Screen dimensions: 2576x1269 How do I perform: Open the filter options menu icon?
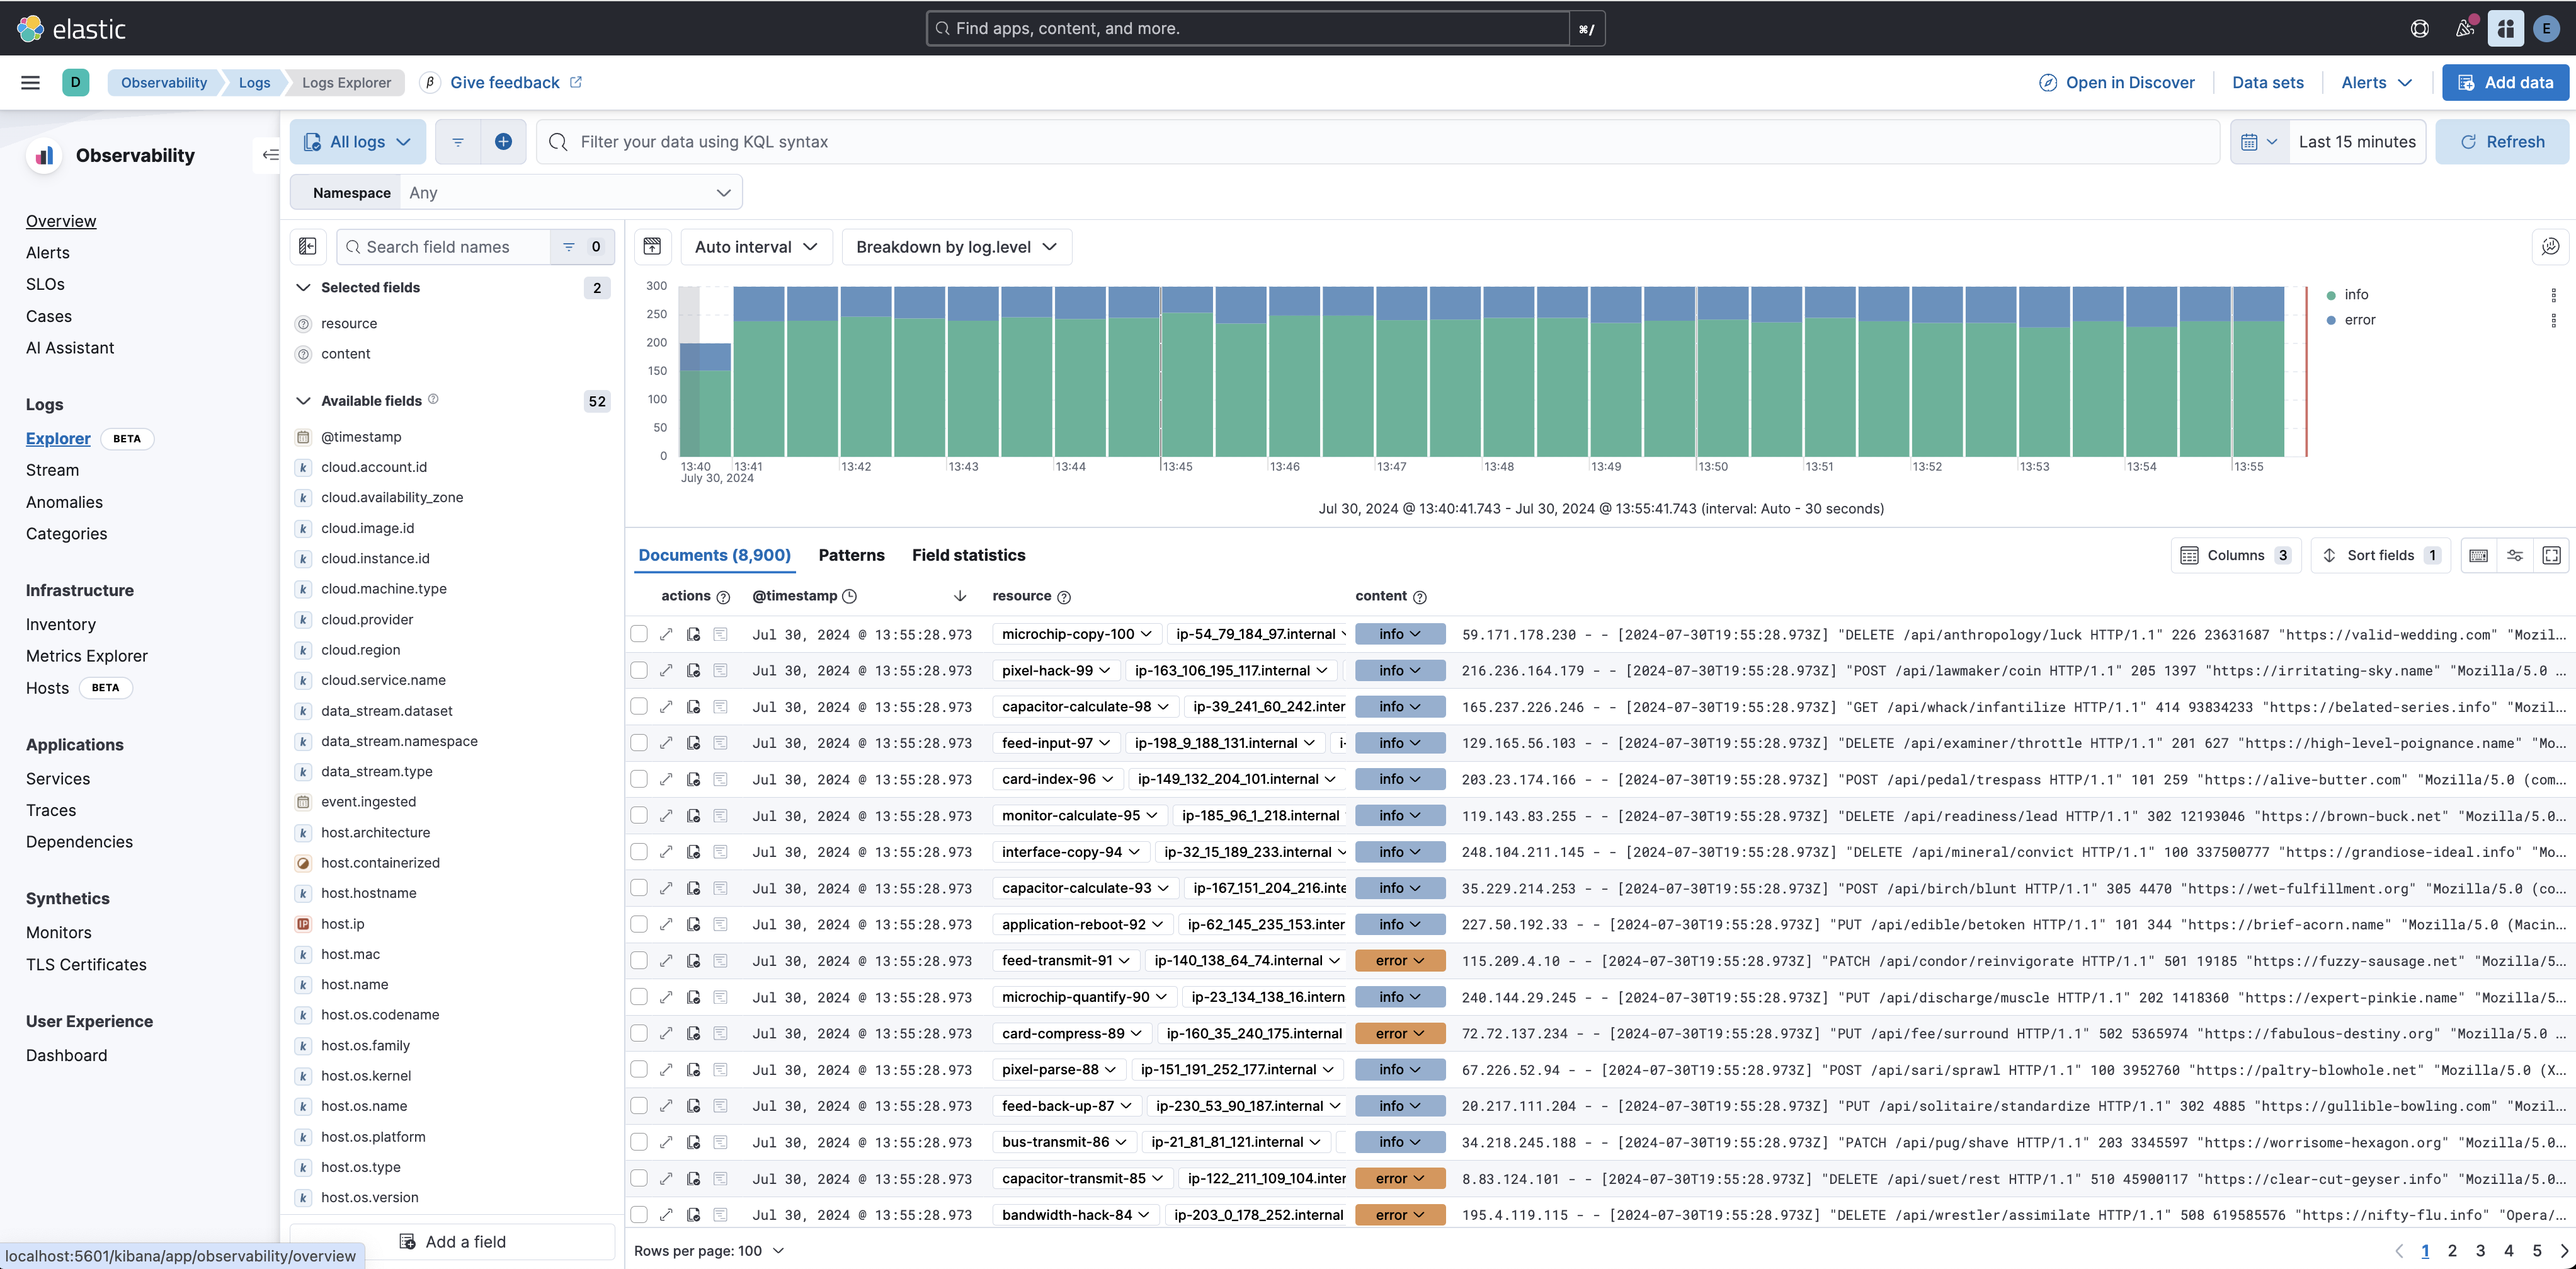coord(458,142)
